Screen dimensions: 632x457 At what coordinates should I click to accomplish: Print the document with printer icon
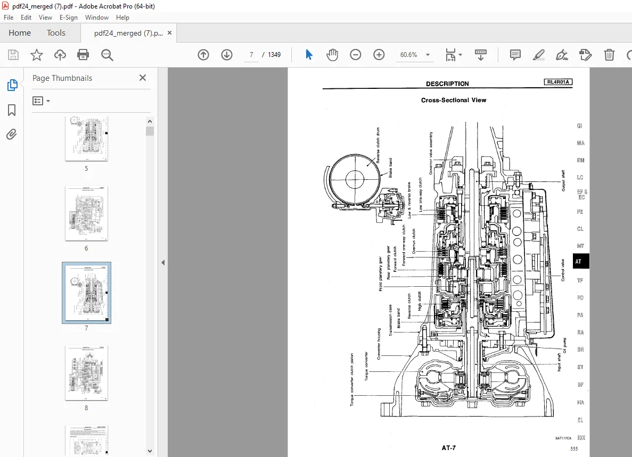(x=83, y=55)
